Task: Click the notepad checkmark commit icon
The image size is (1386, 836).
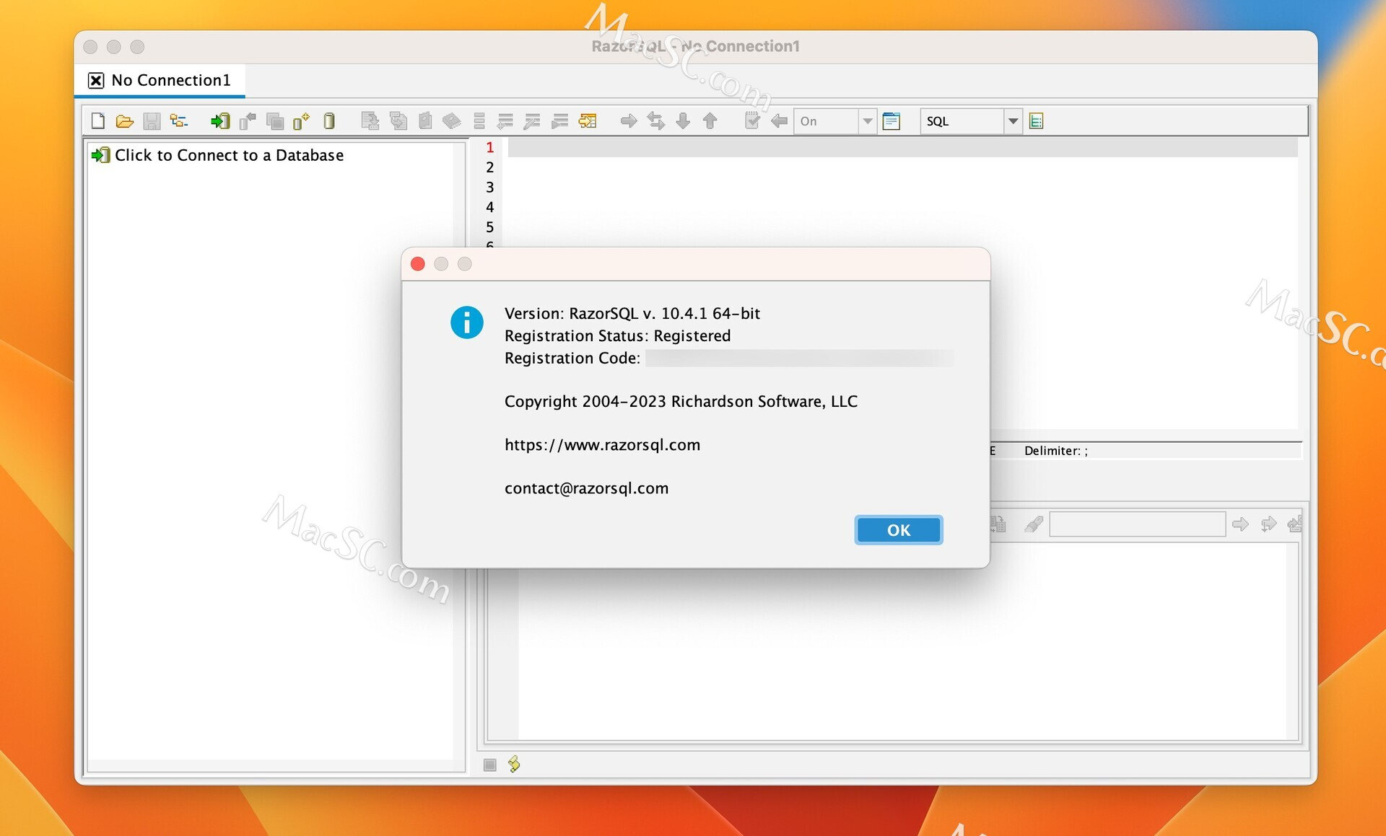Action: click(x=752, y=121)
